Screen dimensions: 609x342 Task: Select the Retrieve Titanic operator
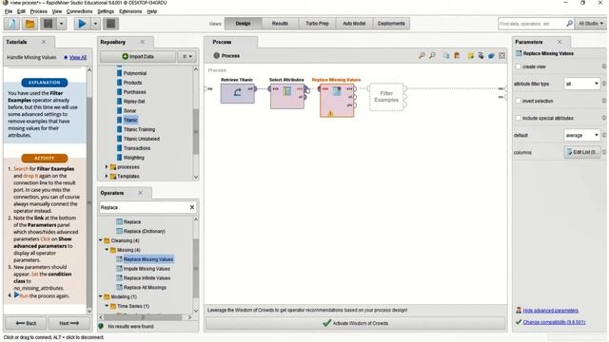(x=238, y=93)
